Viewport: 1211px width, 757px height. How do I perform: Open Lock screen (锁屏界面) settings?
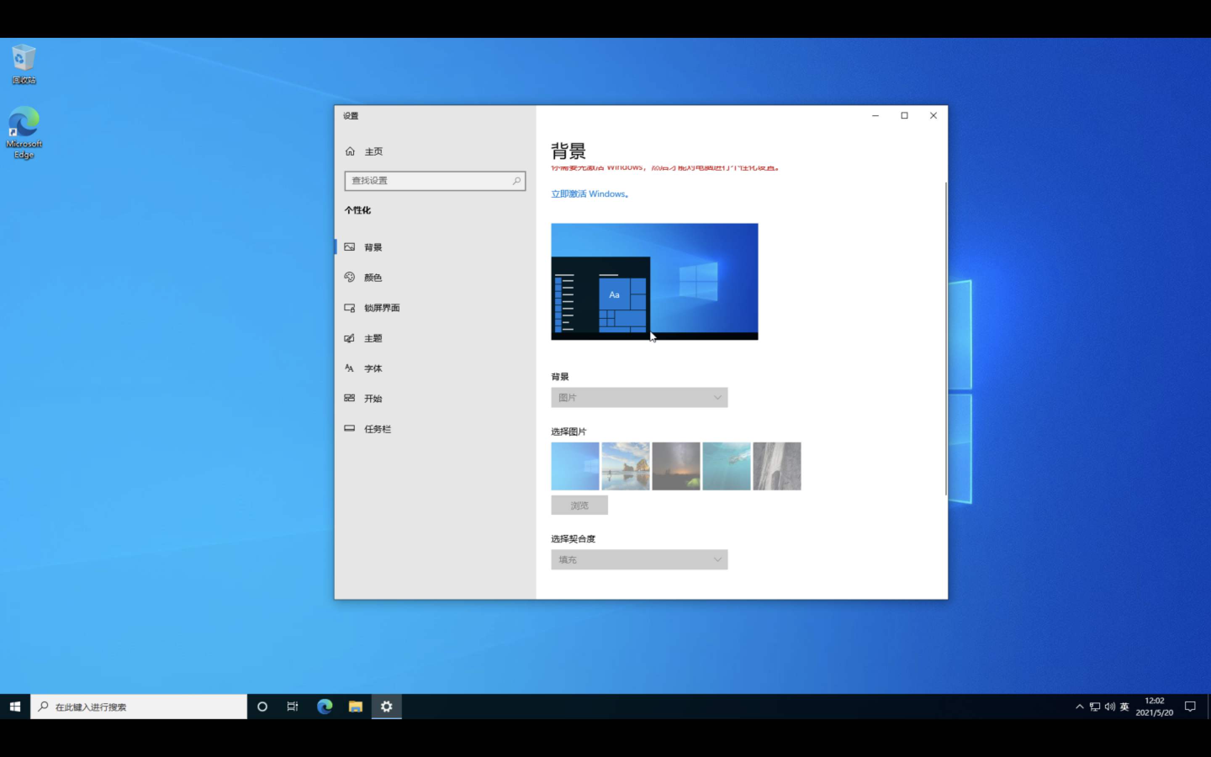(x=381, y=308)
